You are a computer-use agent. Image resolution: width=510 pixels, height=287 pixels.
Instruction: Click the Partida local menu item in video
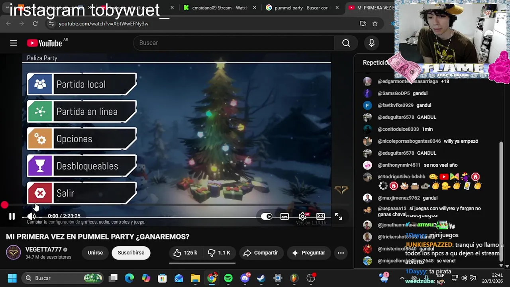[x=82, y=84]
